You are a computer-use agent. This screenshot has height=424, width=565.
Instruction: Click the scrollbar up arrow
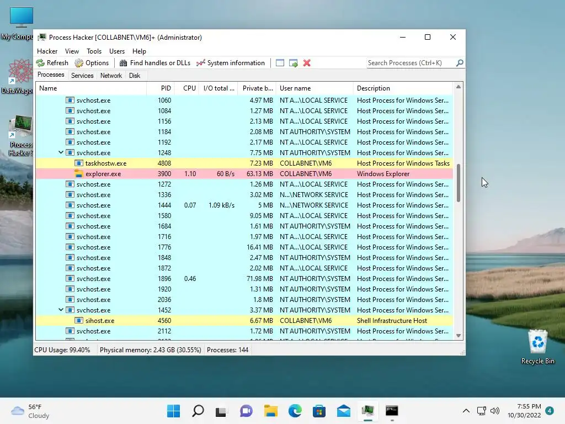coord(459,87)
